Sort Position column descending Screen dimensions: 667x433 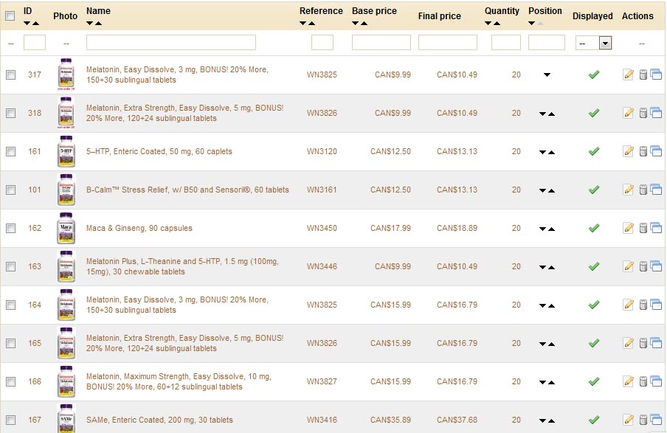pos(532,24)
